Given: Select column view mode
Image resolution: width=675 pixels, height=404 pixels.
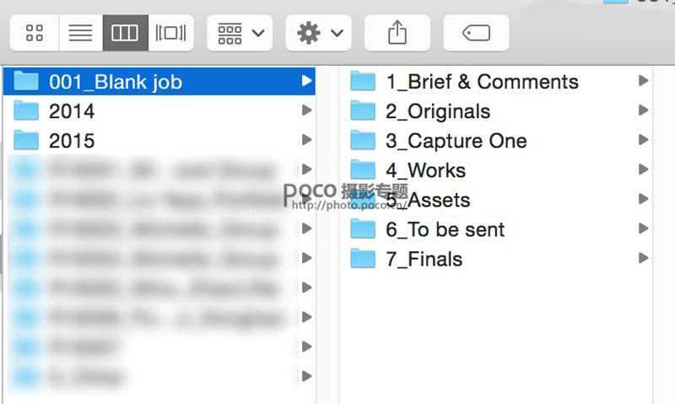Looking at the screenshot, I should pos(125,33).
